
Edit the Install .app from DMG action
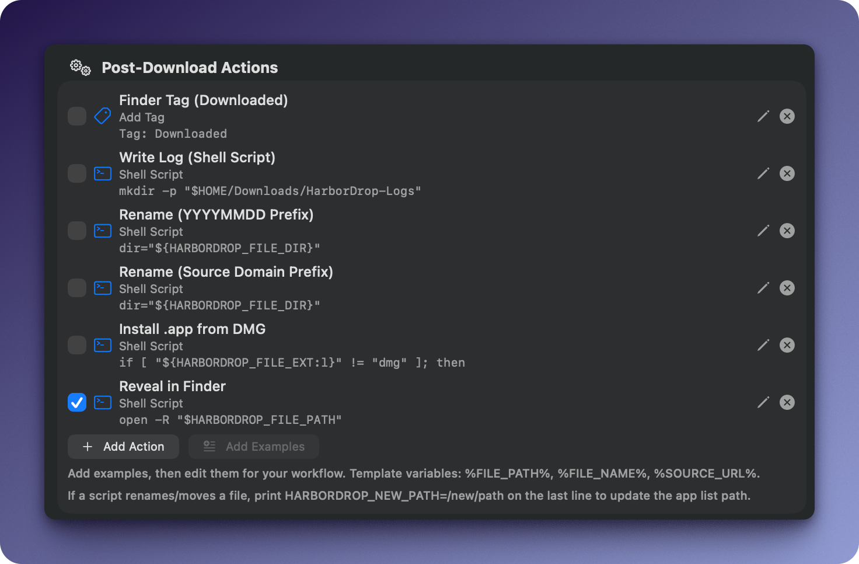point(763,345)
